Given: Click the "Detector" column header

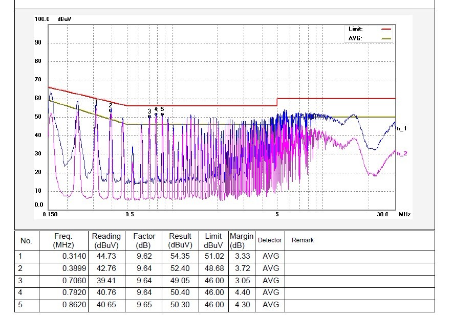Looking at the screenshot, I should pos(270,240).
